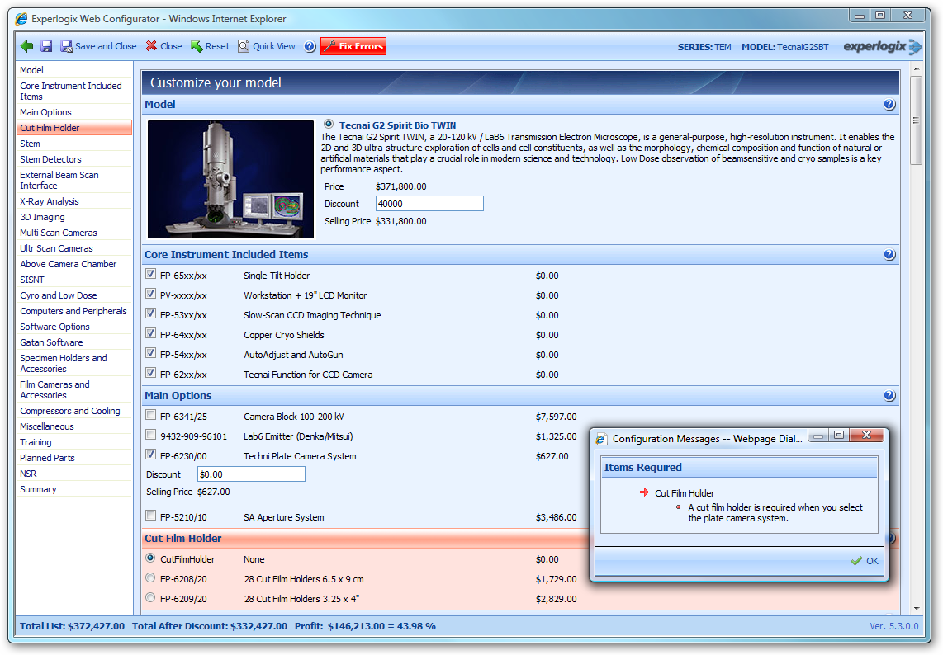Go to Computers and Peripherals
Image resolution: width=943 pixels, height=655 pixels.
(x=73, y=311)
